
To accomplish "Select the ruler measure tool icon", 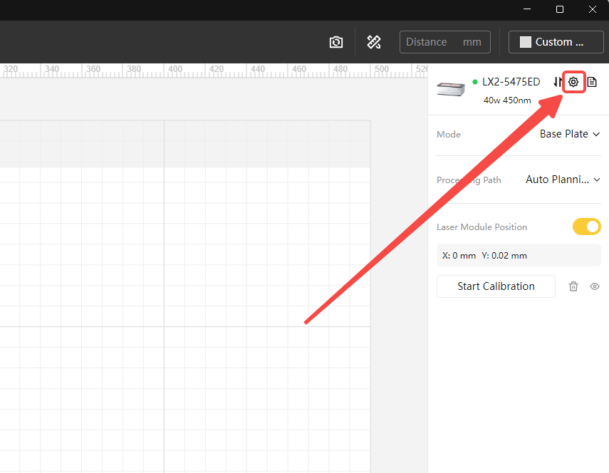I will pos(374,42).
